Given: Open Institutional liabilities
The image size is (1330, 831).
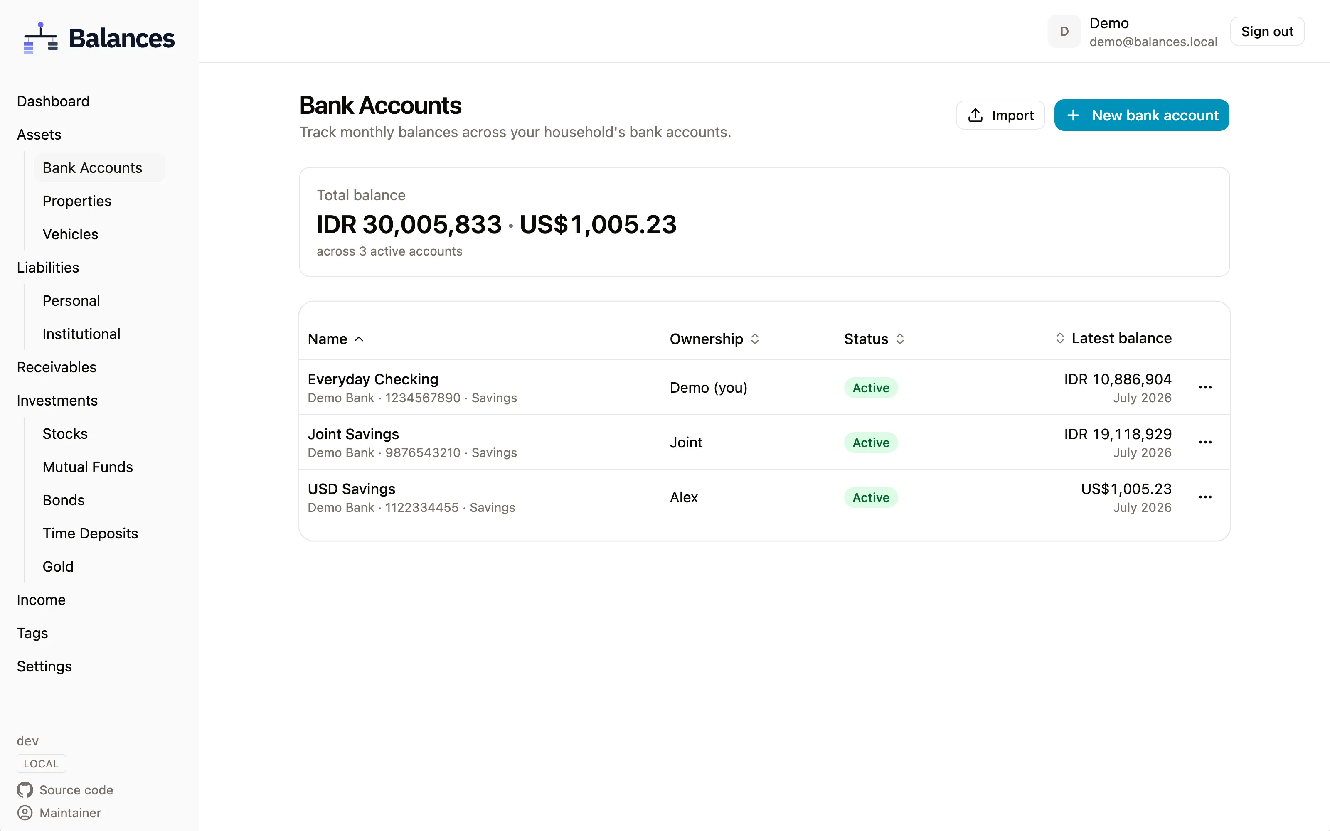Looking at the screenshot, I should [81, 334].
